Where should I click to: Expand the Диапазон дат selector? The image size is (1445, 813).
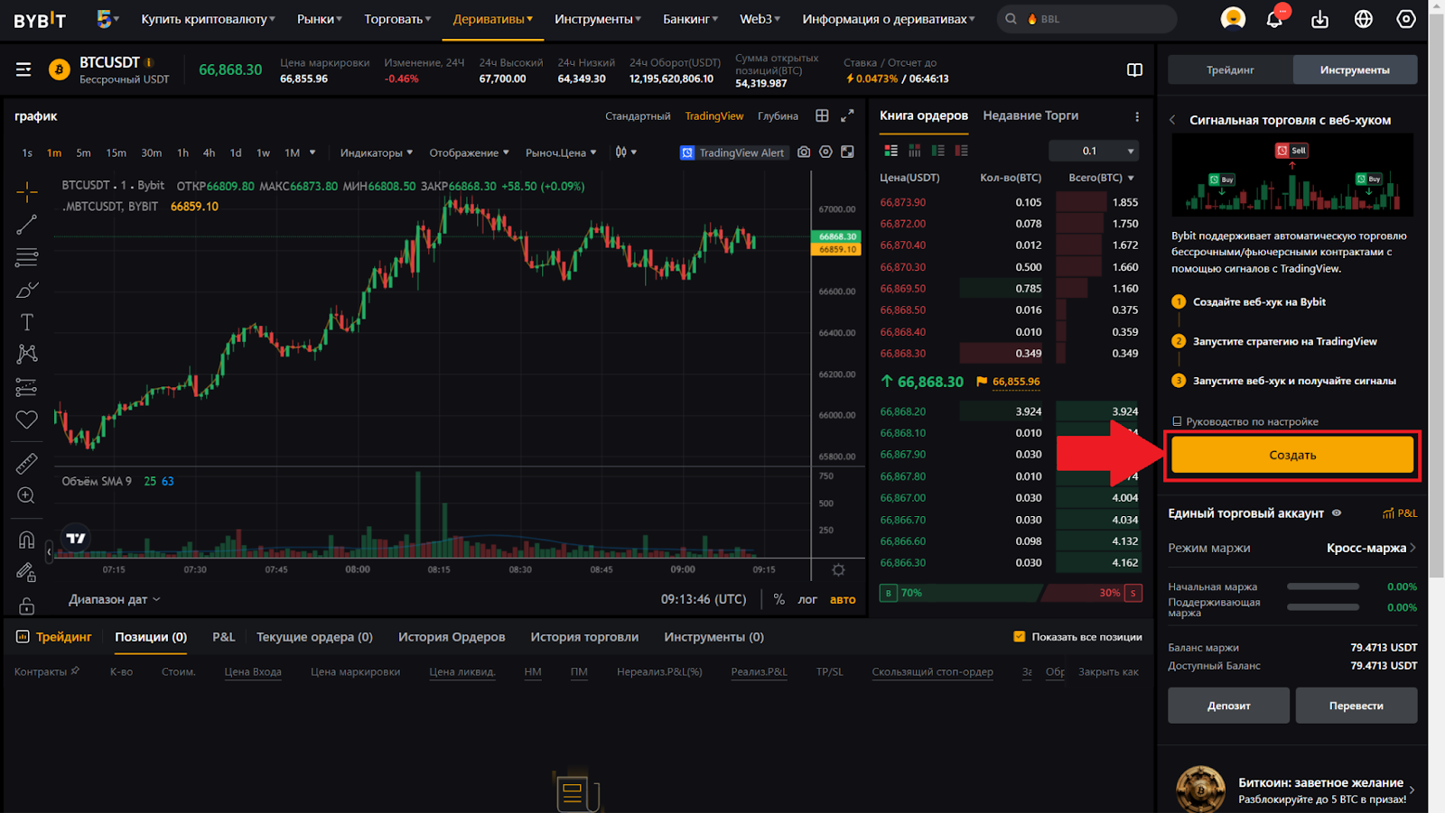pyautogui.click(x=115, y=599)
